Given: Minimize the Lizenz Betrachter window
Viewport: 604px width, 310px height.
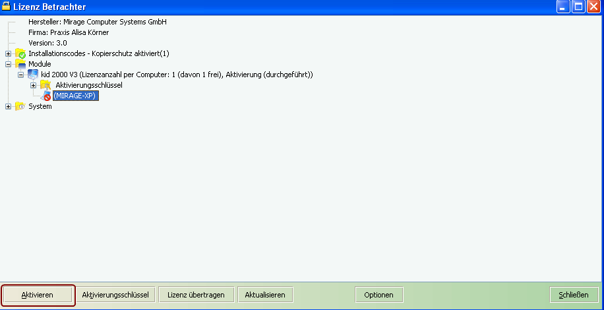Looking at the screenshot, I should [563, 7].
